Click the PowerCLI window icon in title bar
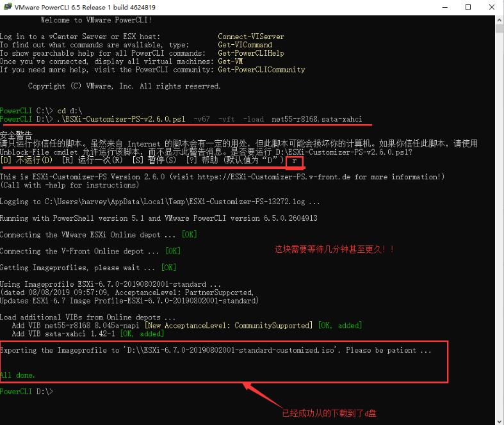 [8, 7]
